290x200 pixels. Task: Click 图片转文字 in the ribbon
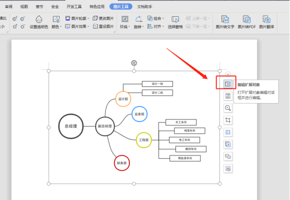[x=225, y=22]
